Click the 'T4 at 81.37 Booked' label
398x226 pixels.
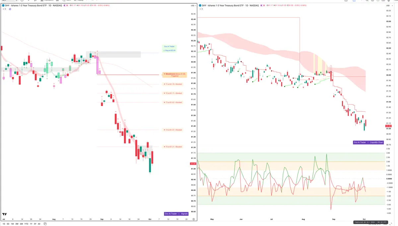pos(173,130)
